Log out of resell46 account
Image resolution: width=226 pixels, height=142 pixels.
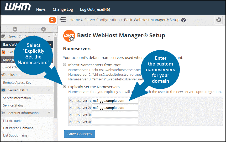[x=95, y=9]
